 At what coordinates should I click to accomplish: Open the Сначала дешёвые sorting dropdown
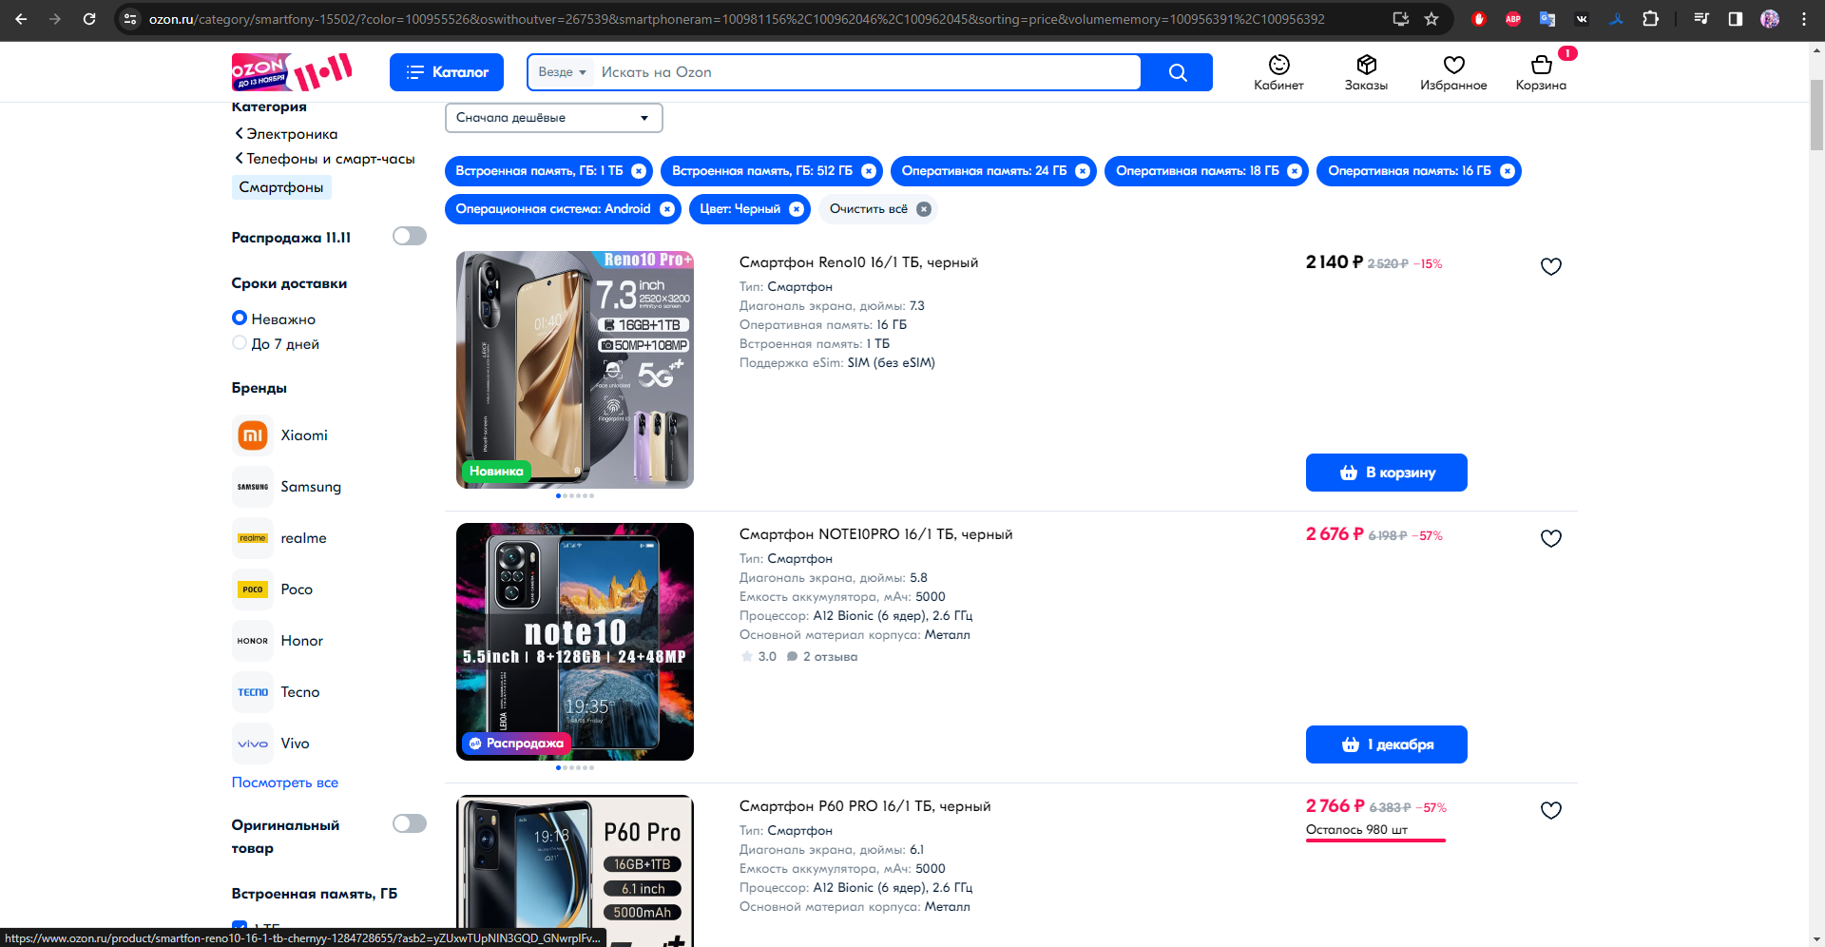click(553, 118)
